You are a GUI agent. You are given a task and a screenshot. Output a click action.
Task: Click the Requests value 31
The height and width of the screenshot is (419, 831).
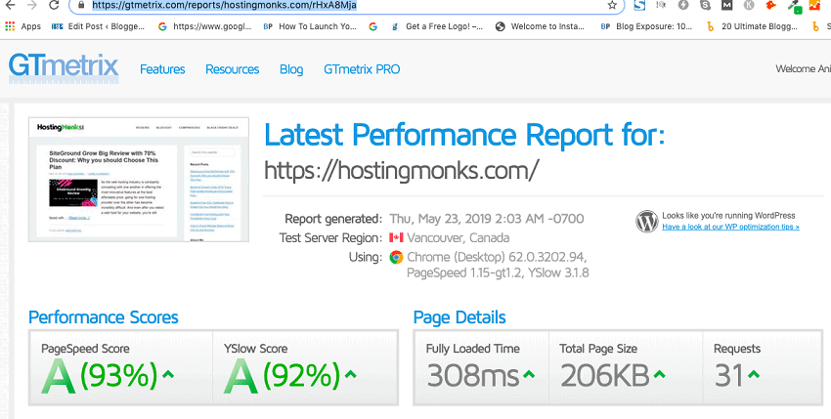728,376
